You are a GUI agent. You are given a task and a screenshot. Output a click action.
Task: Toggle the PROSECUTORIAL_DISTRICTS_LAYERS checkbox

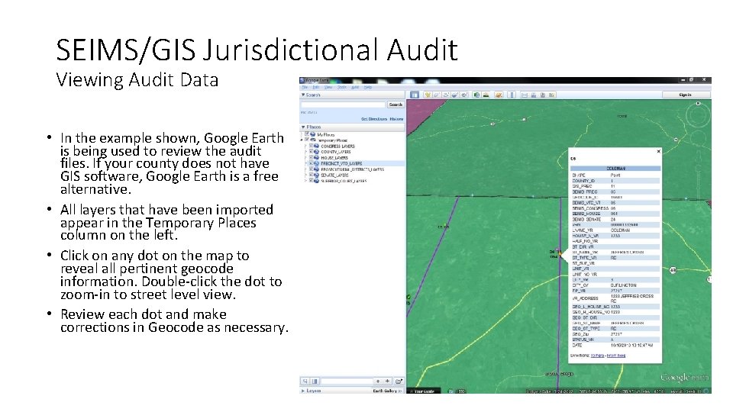312,169
